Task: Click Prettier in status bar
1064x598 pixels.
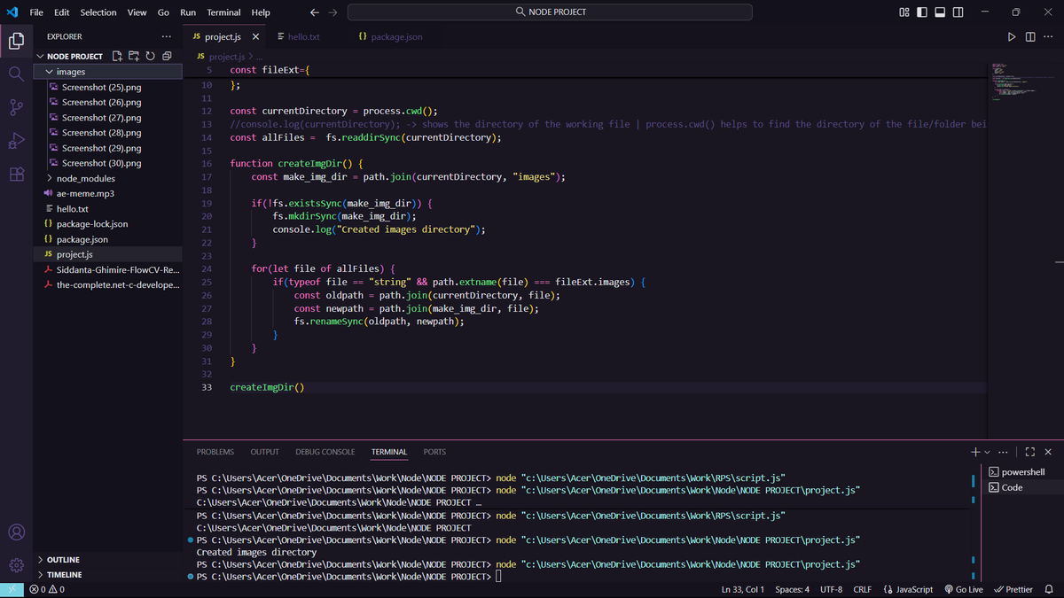Action: 1013,589
